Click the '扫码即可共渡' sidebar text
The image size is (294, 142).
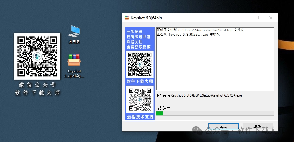pos(139,37)
